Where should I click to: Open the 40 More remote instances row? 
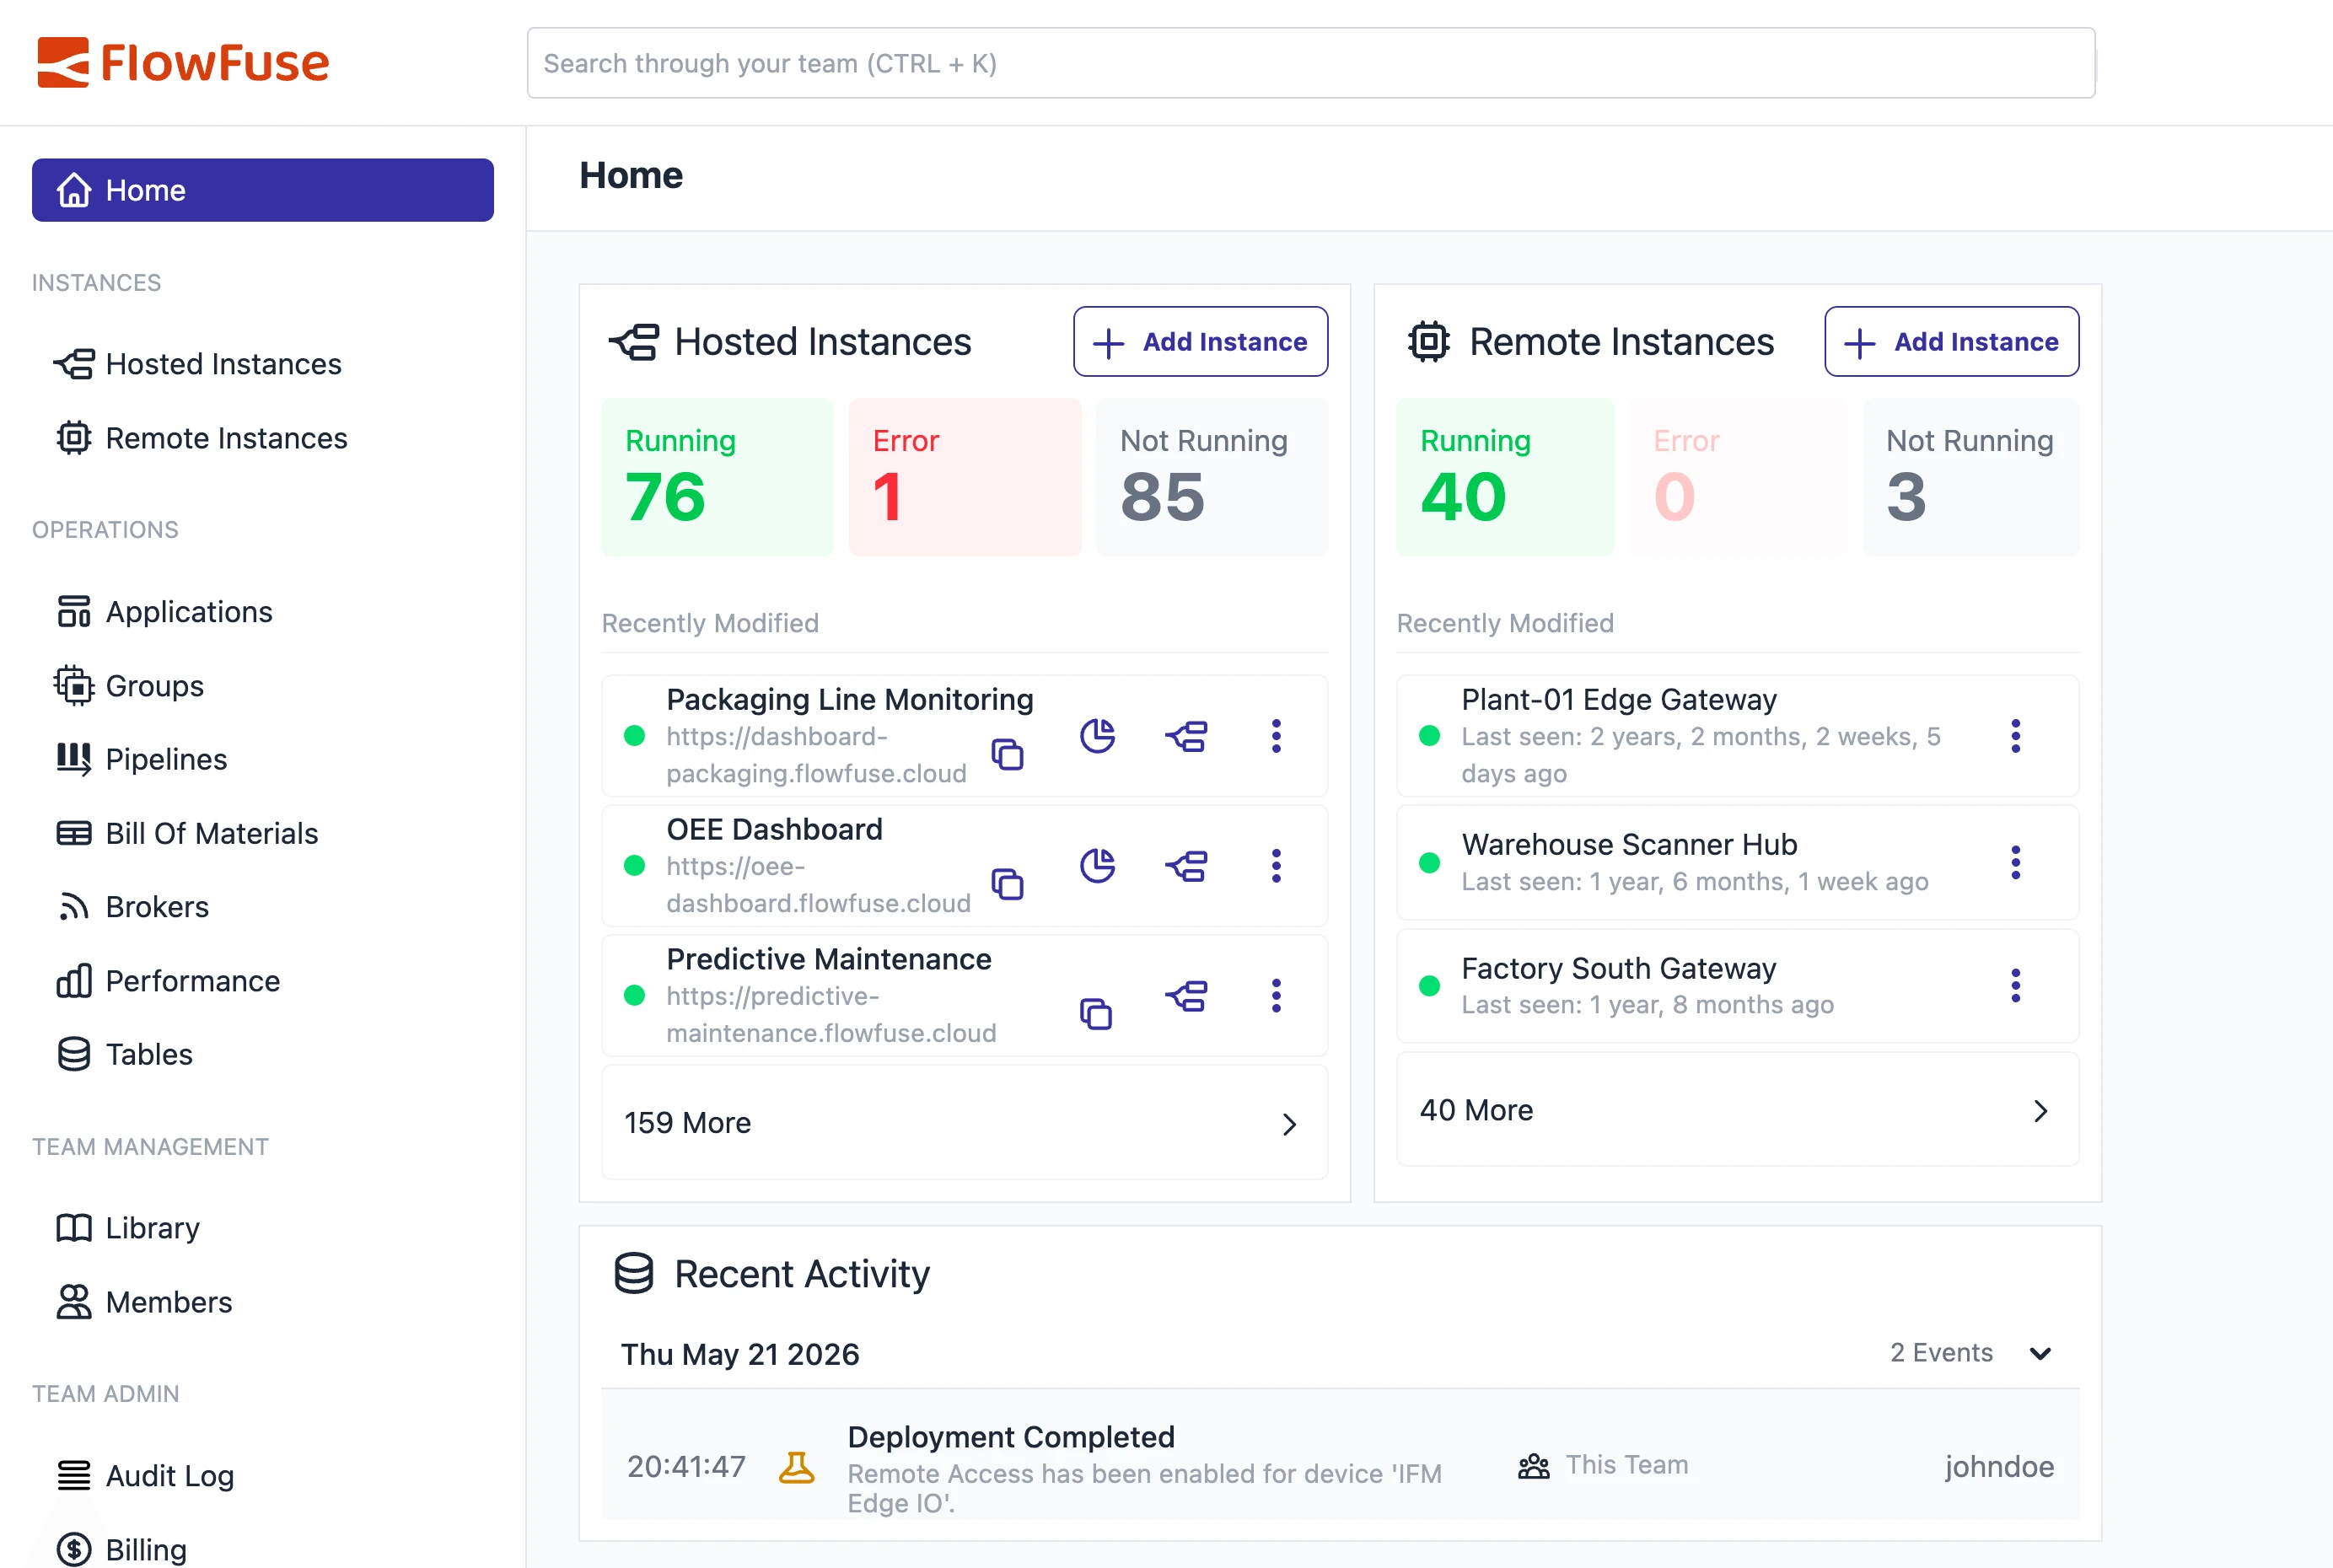coord(1737,1110)
